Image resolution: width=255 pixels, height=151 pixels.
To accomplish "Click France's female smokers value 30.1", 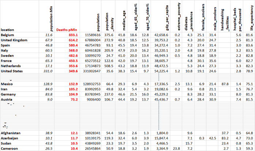I will 201,61.
